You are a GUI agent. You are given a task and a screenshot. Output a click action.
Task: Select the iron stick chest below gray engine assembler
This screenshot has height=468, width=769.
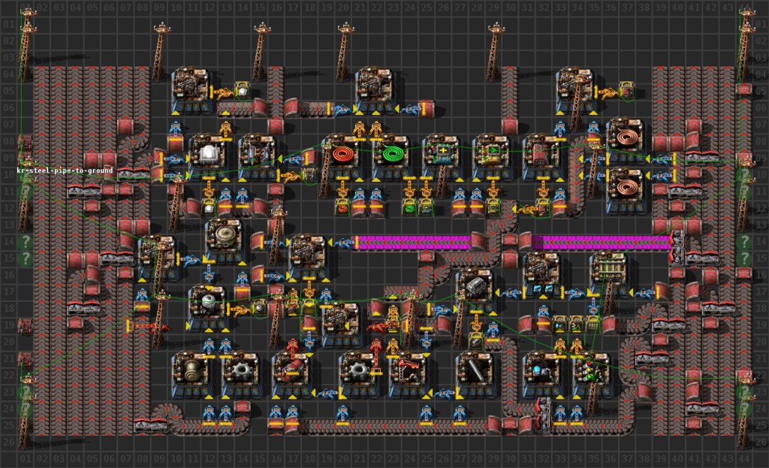tap(475, 340)
